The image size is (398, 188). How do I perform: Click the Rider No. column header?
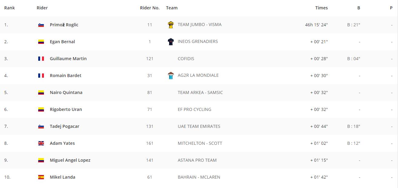tap(150, 8)
